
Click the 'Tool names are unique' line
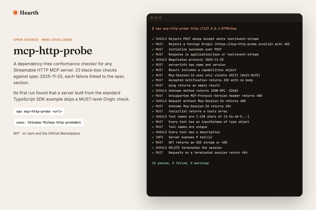pyautogui.click(x=180, y=127)
